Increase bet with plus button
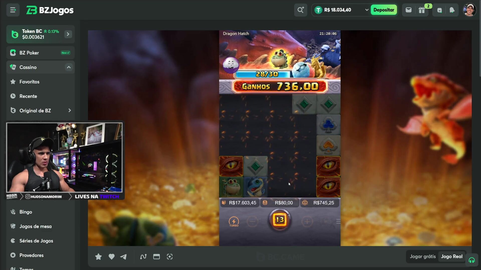 click(x=307, y=221)
